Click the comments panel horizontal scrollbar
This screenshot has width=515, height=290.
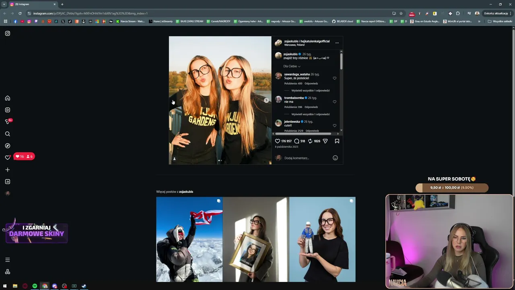point(302,134)
